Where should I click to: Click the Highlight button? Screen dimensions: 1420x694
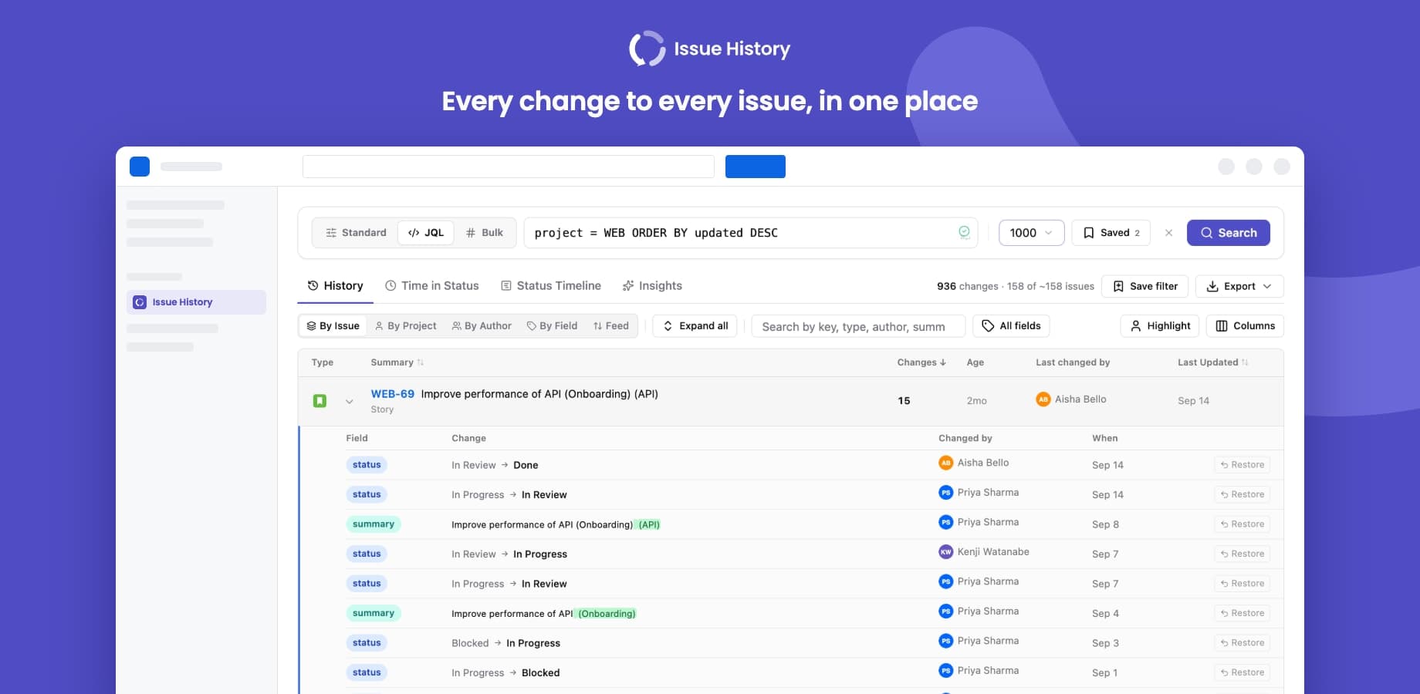[x=1160, y=326]
